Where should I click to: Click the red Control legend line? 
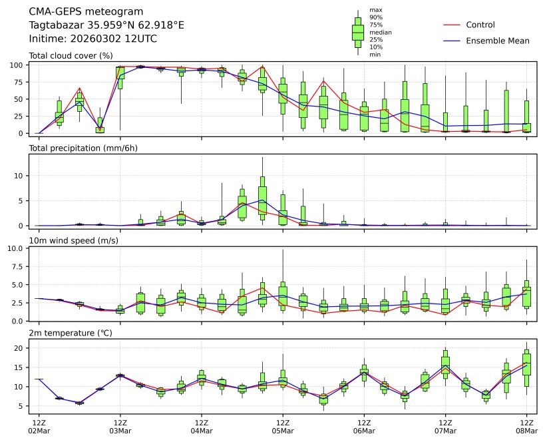tap(451, 25)
